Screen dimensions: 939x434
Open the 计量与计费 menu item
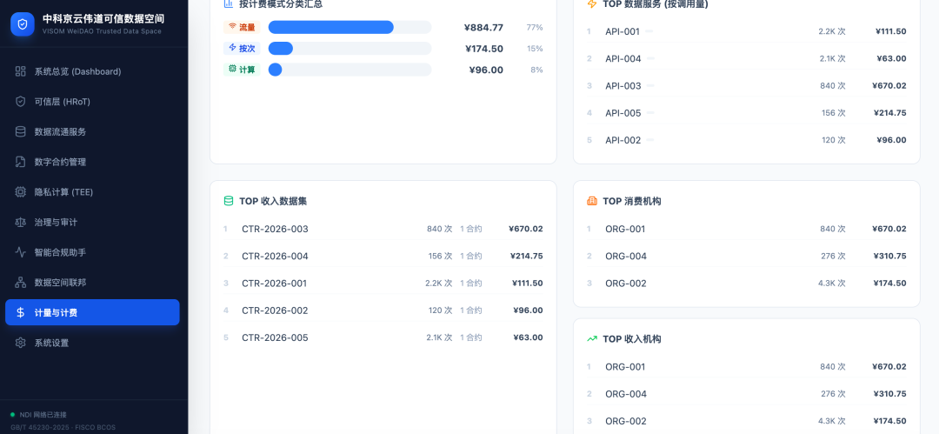coord(92,312)
